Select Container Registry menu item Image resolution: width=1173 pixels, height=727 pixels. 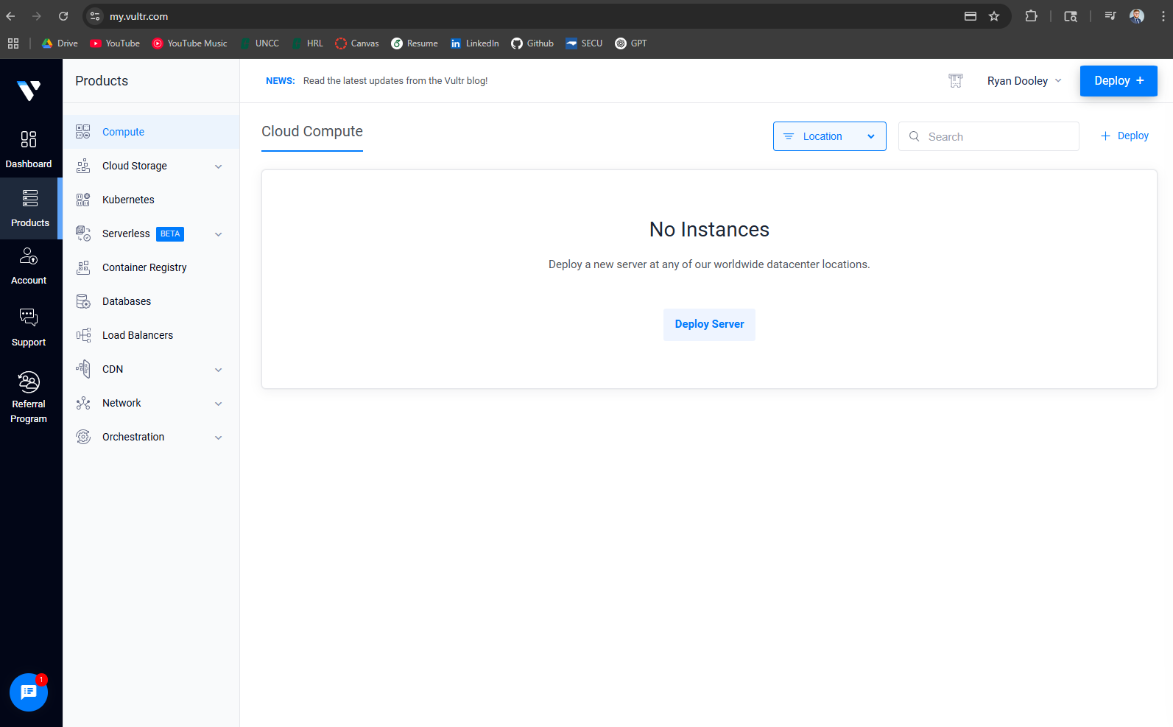pyautogui.click(x=151, y=267)
